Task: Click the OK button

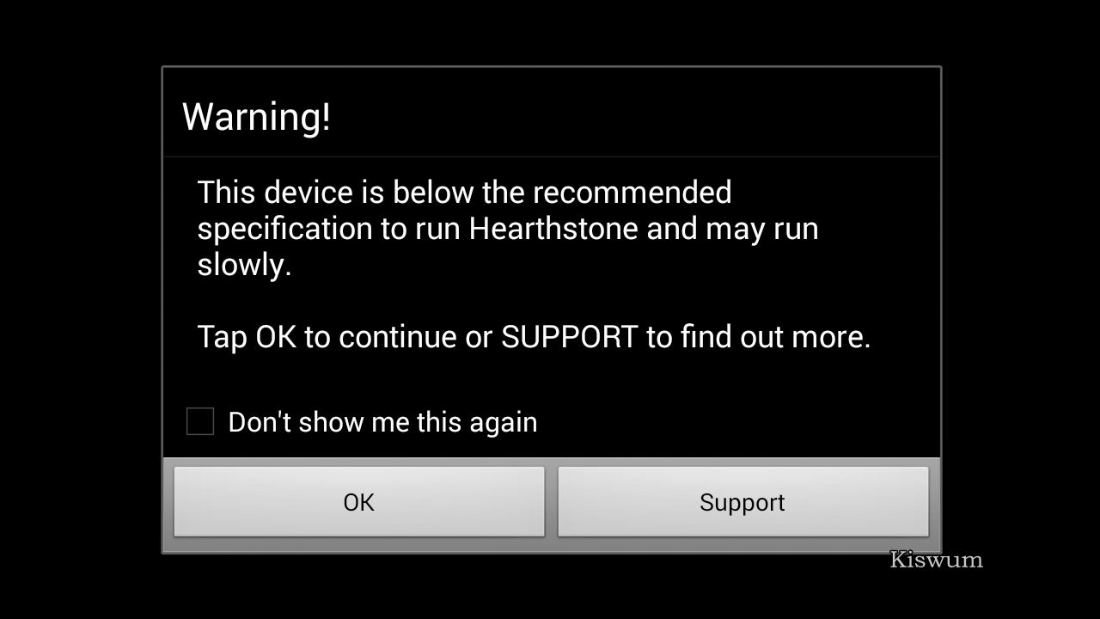Action: [359, 502]
